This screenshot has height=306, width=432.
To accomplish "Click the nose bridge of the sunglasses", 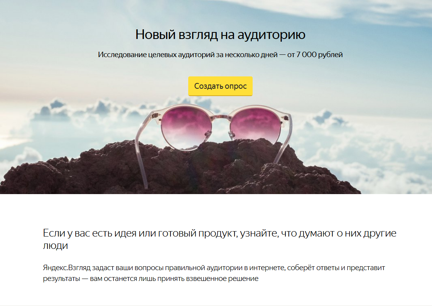I will pyautogui.click(x=220, y=117).
